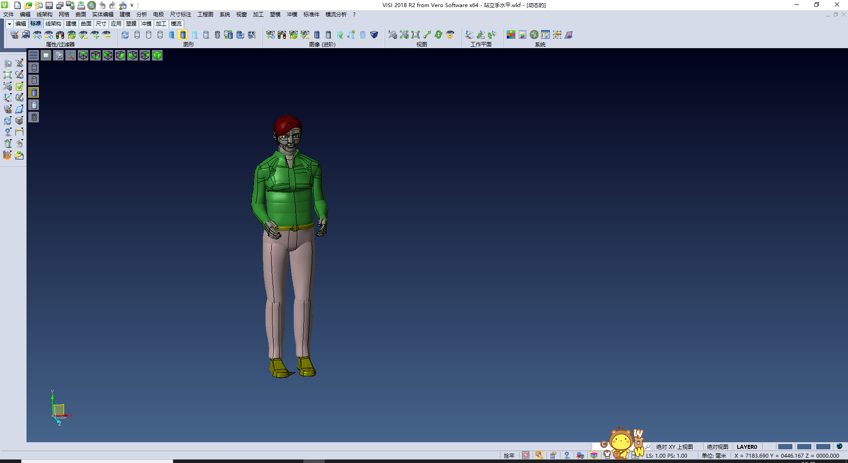Expand the quick access toolbar dropdown arrow
This screenshot has height=463, width=848.
132,5
